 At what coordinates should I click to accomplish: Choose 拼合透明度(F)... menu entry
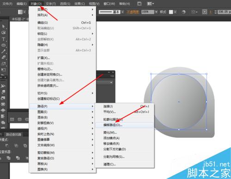point(63,86)
